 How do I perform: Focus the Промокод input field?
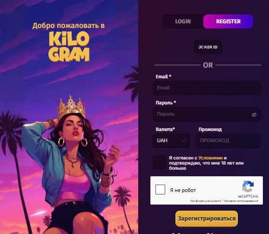tap(228, 141)
